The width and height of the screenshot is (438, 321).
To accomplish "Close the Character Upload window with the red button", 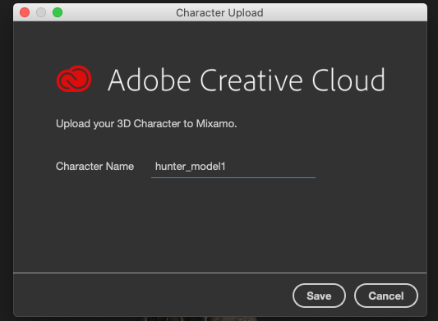I will tap(25, 12).
